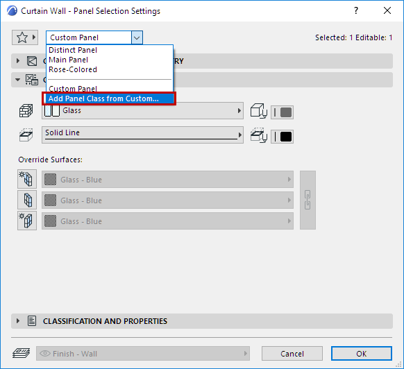Click the cut line pen override icon
The height and width of the screenshot is (369, 404).
click(259, 135)
